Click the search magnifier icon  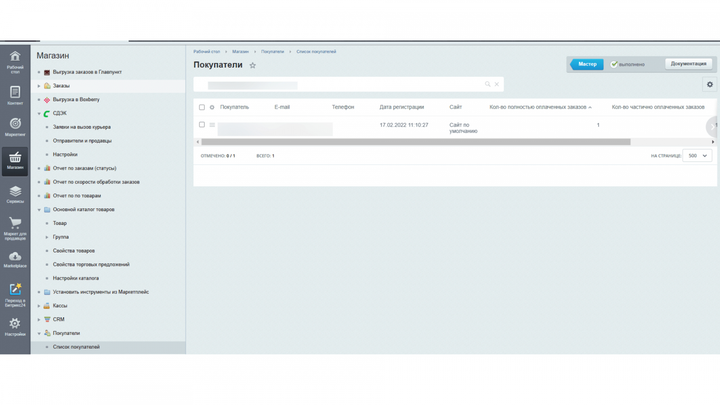[x=487, y=84]
